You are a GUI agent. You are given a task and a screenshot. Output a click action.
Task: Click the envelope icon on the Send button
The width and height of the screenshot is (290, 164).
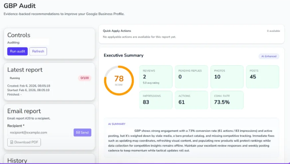click(78, 132)
